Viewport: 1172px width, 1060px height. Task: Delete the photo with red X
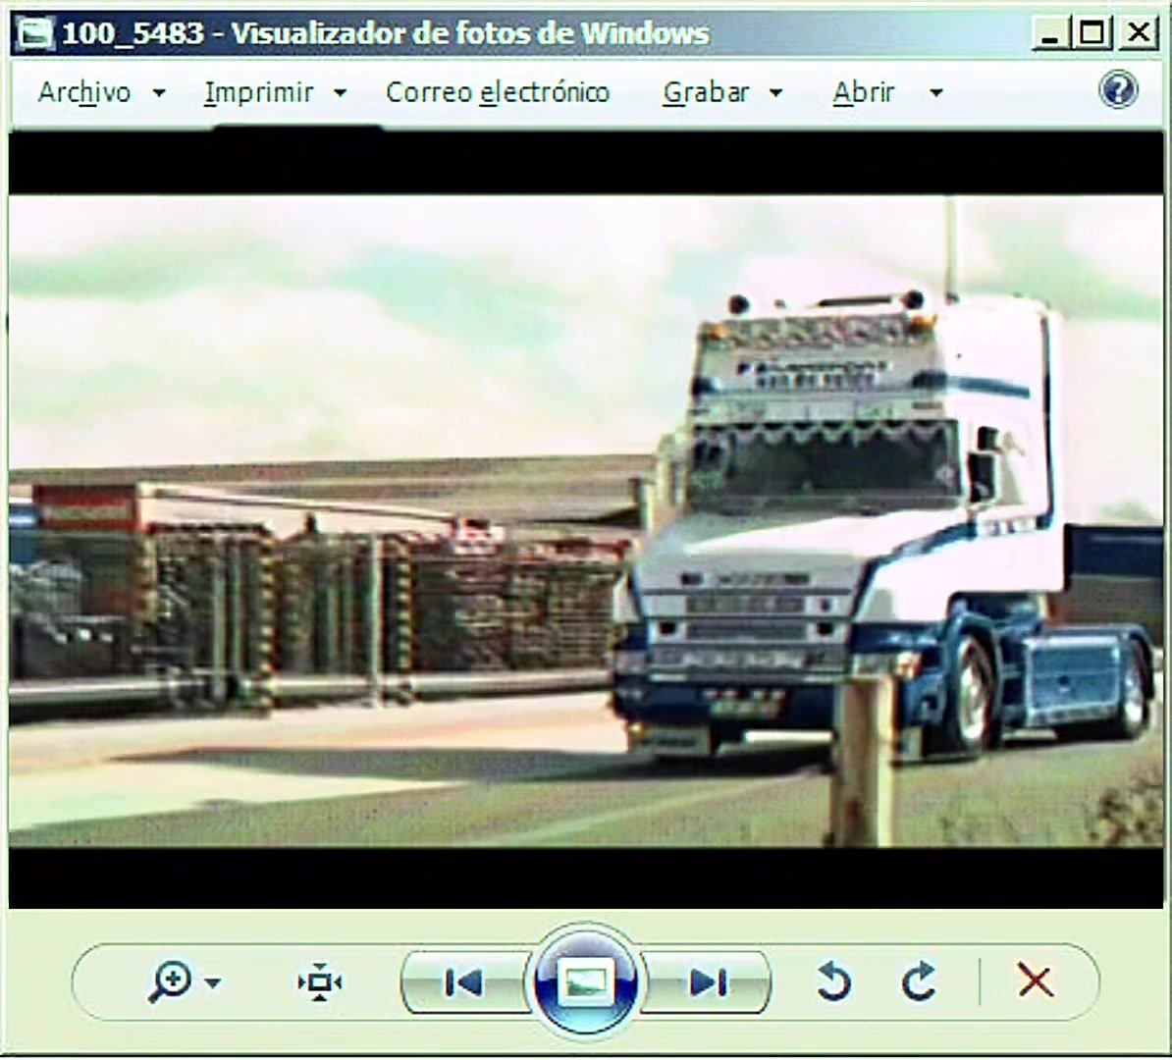point(1036,980)
